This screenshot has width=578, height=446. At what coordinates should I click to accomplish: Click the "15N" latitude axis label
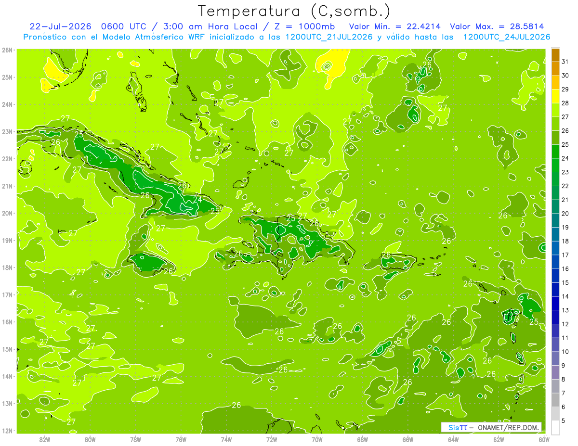(x=7, y=349)
